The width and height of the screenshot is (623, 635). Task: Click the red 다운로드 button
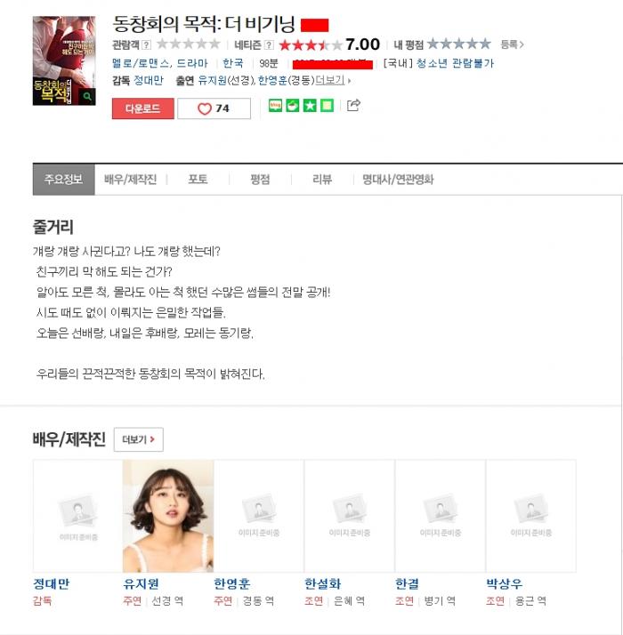(143, 109)
